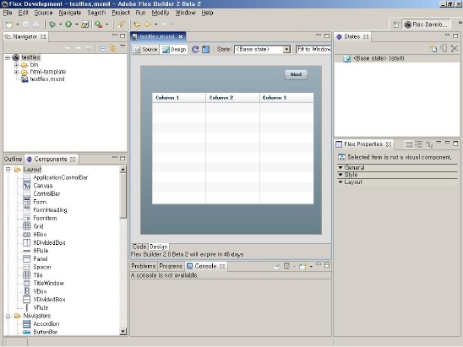
Task: Click the Open Console icon
Action: (x=302, y=267)
